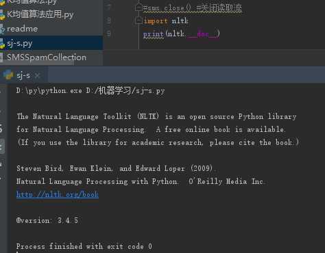The width and height of the screenshot is (325, 253).
Task: Click 'A free online book is available' text
Action: tap(221, 129)
